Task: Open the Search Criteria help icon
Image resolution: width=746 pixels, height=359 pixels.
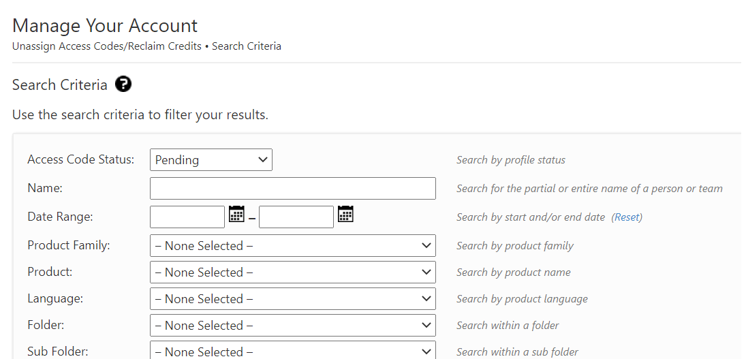Action: pos(123,84)
